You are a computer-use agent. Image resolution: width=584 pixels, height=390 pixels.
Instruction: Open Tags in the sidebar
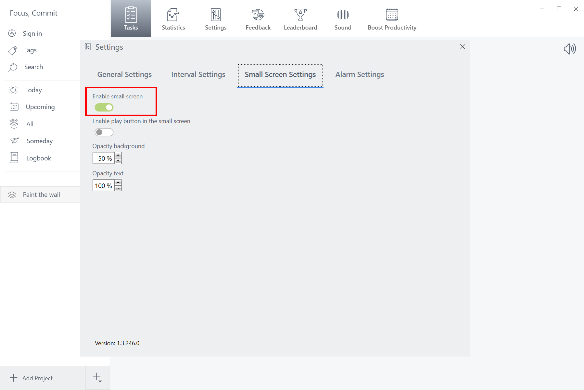coord(30,50)
